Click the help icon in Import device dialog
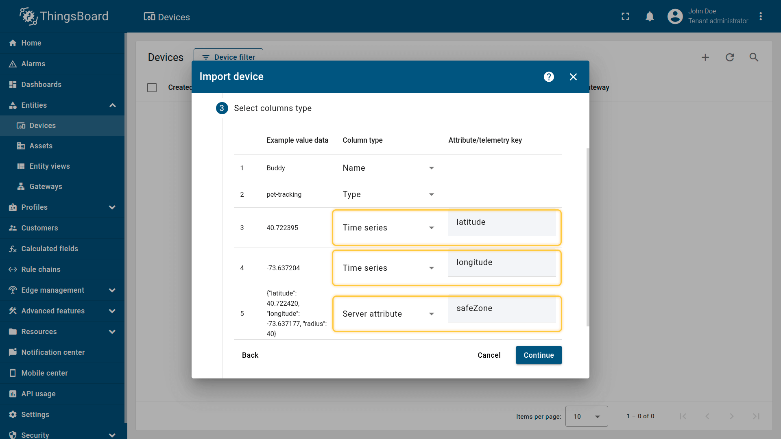The width and height of the screenshot is (781, 439). [x=549, y=77]
